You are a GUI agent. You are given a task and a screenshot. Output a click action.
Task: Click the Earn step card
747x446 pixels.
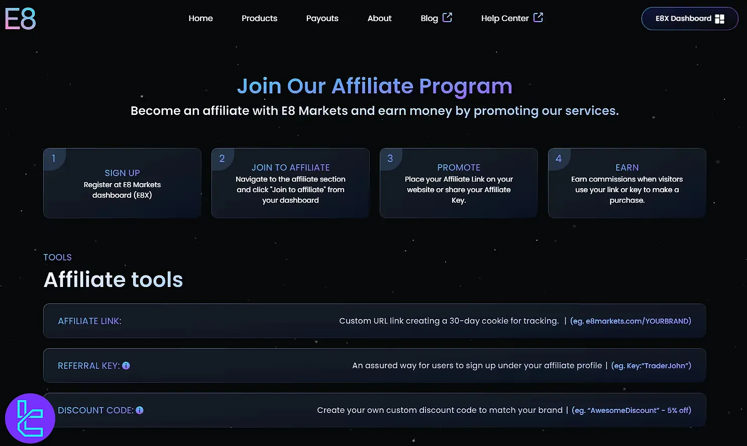pyautogui.click(x=627, y=183)
